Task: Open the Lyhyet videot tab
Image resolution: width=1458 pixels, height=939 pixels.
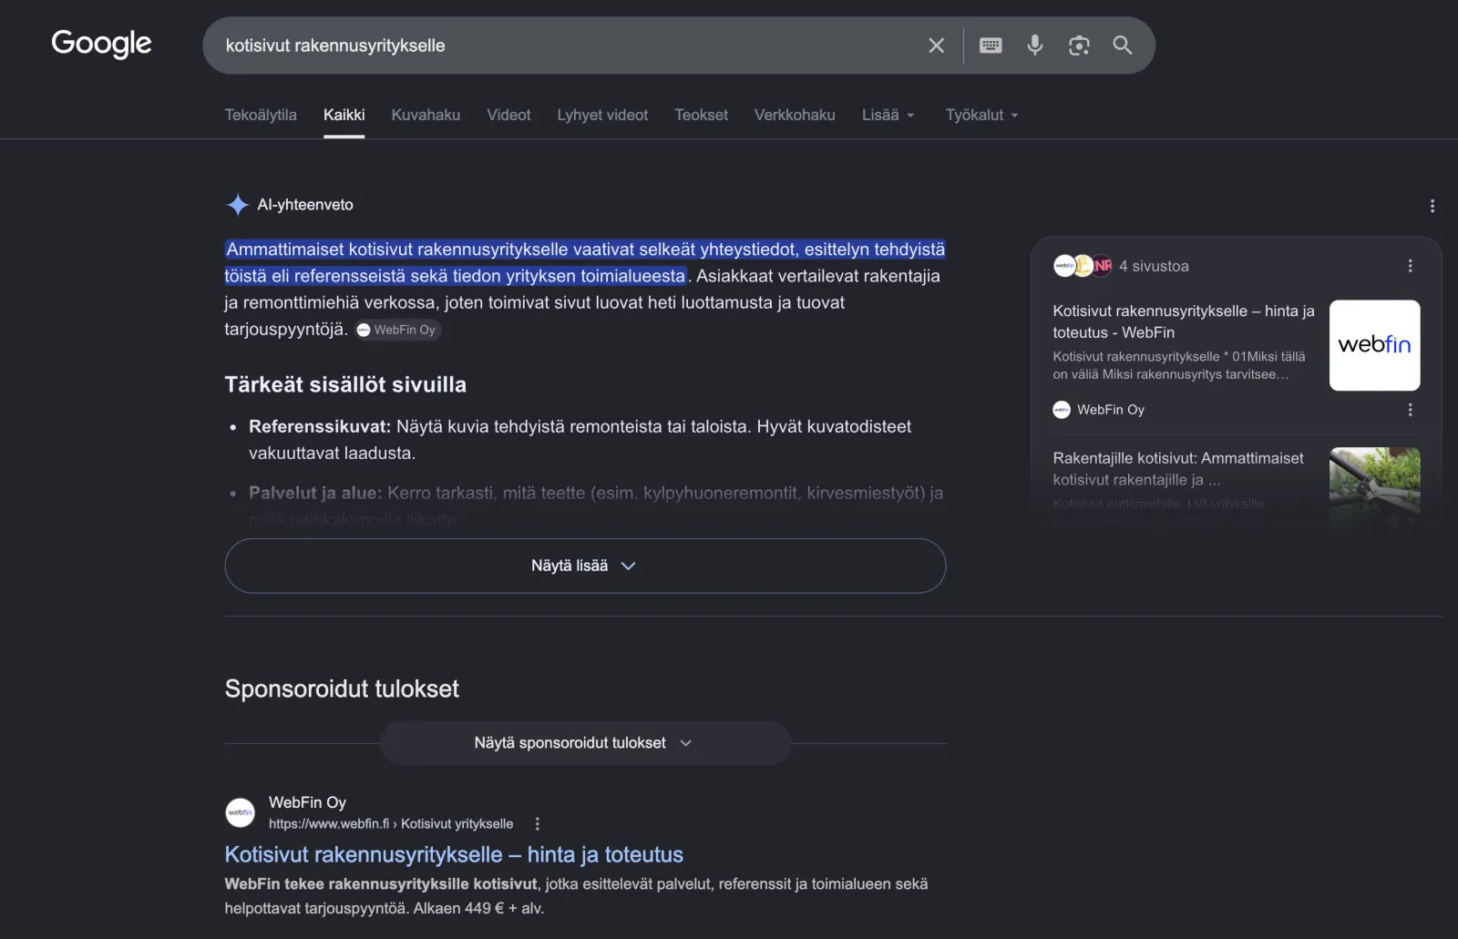Action: [602, 115]
